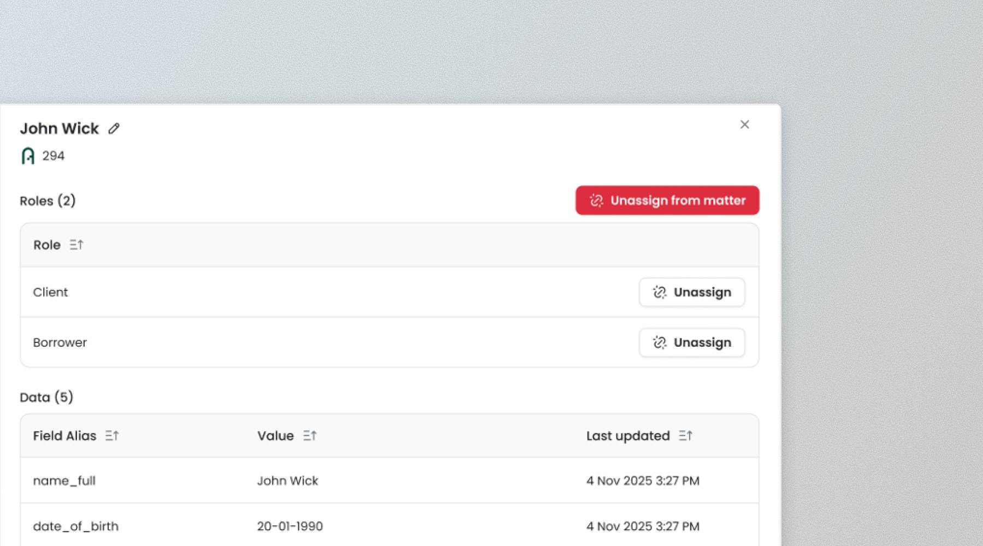Unassign the Client role
The width and height of the screenshot is (983, 546).
pyautogui.click(x=691, y=293)
